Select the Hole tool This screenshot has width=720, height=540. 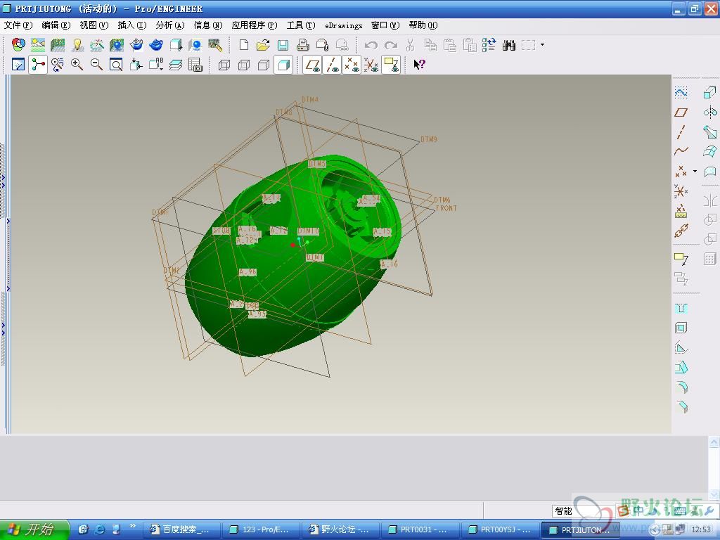point(681,308)
